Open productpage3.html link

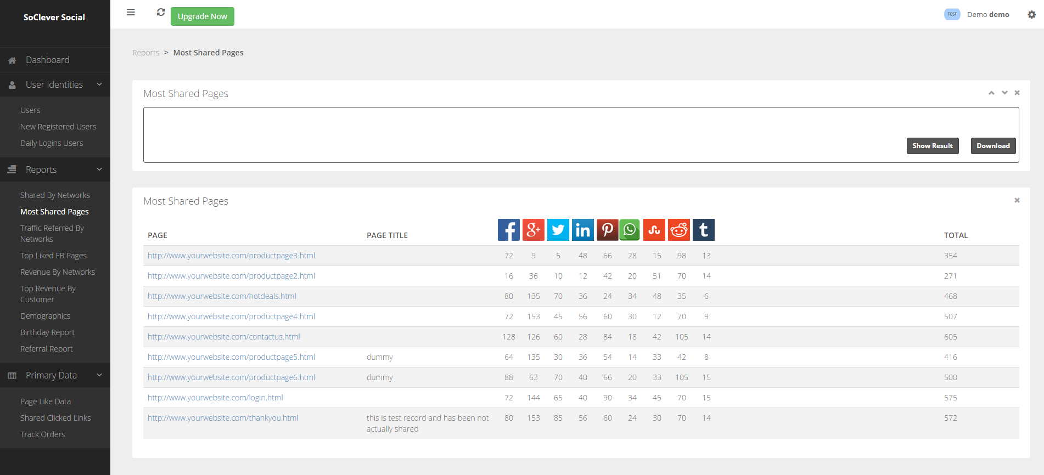(231, 256)
